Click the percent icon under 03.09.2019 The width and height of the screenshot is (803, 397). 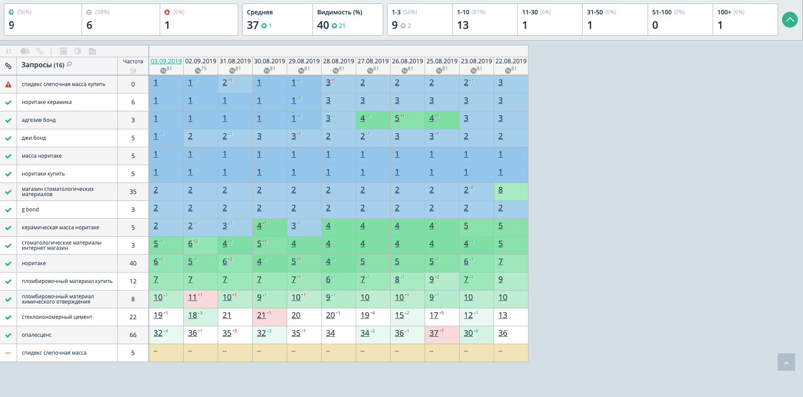click(163, 71)
